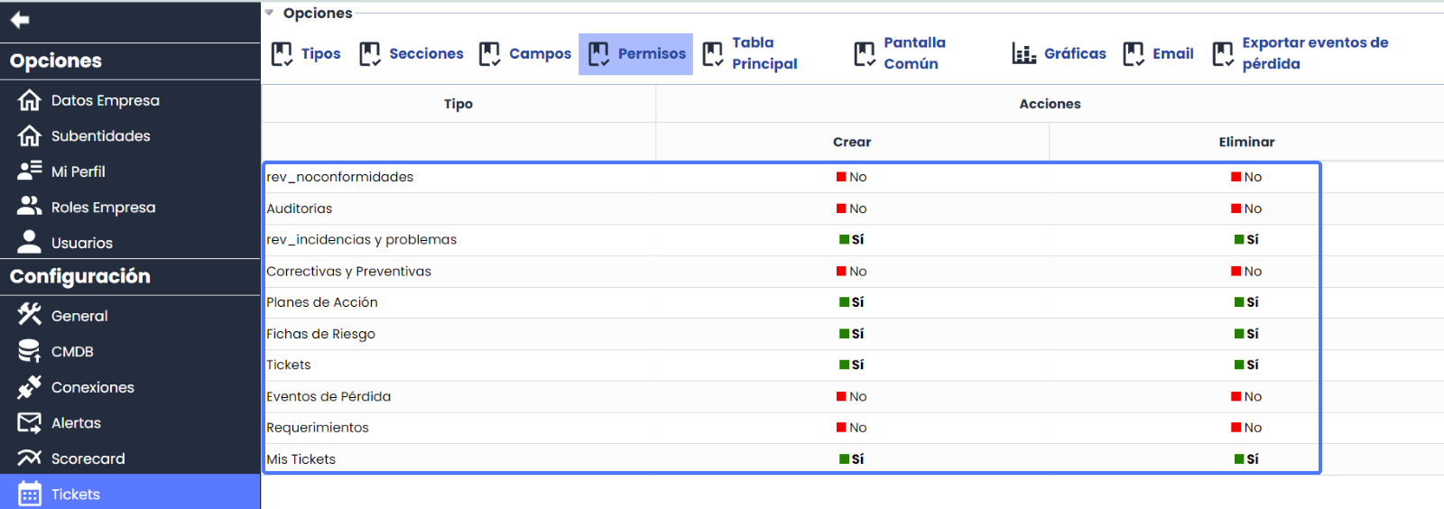Click the Gráficas bar chart icon
This screenshot has height=509, width=1444.
1023,54
